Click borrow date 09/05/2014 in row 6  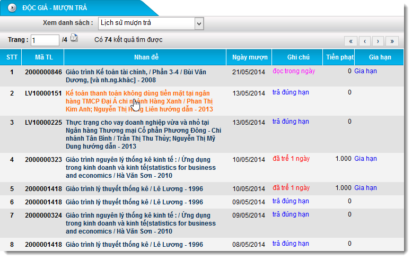249,202
